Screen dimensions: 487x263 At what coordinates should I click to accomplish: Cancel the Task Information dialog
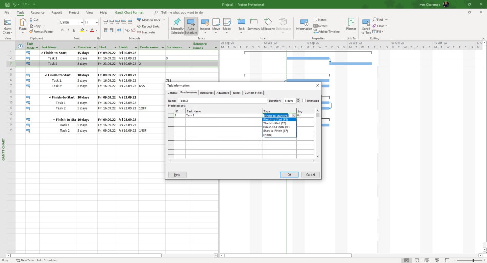pyautogui.click(x=310, y=174)
